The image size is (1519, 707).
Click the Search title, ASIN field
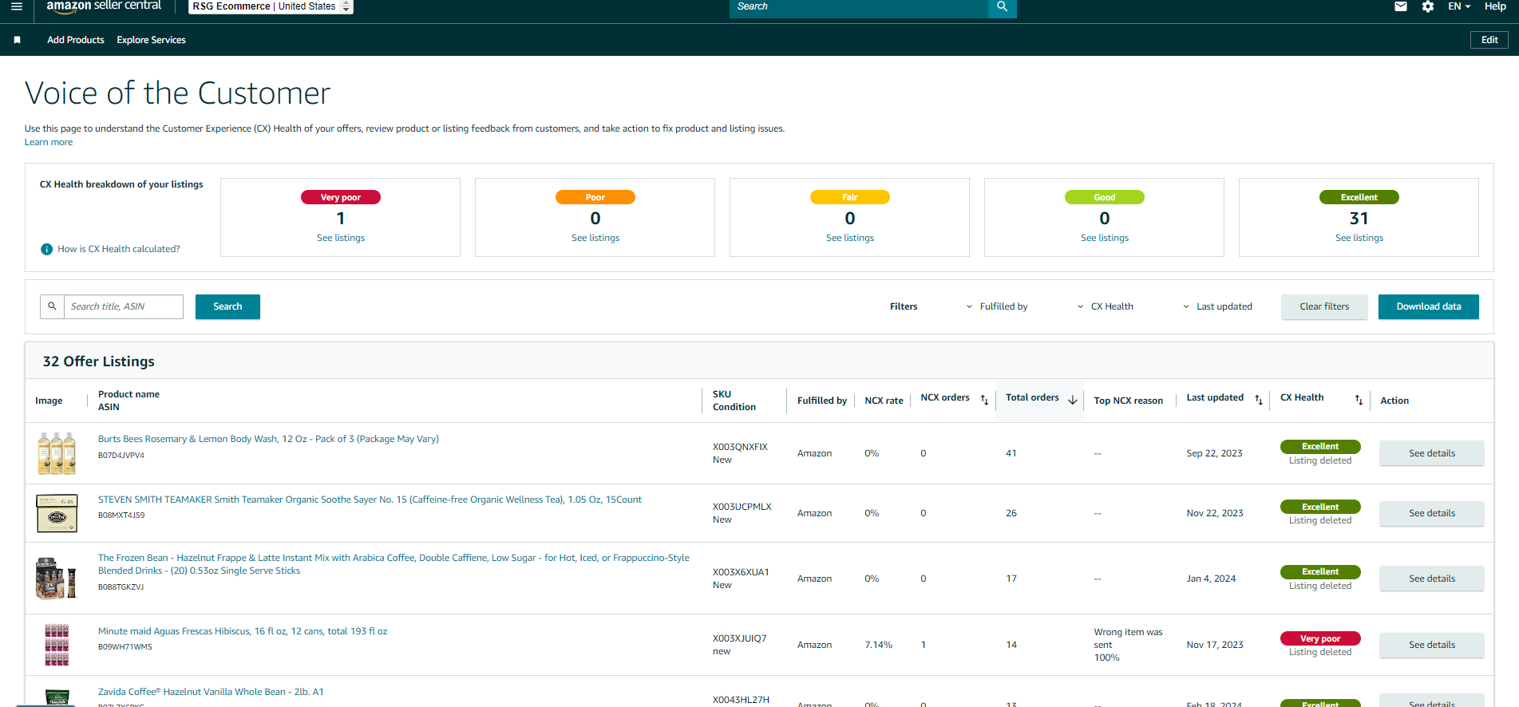tap(124, 306)
